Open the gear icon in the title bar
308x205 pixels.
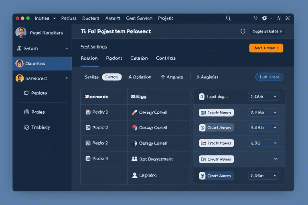[x=264, y=18]
